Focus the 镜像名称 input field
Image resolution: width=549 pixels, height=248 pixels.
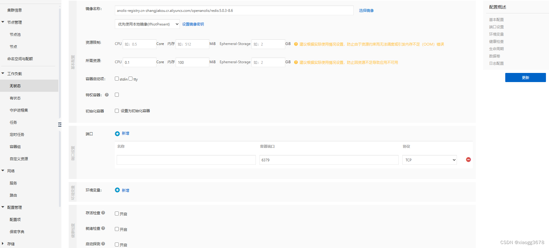point(234,10)
